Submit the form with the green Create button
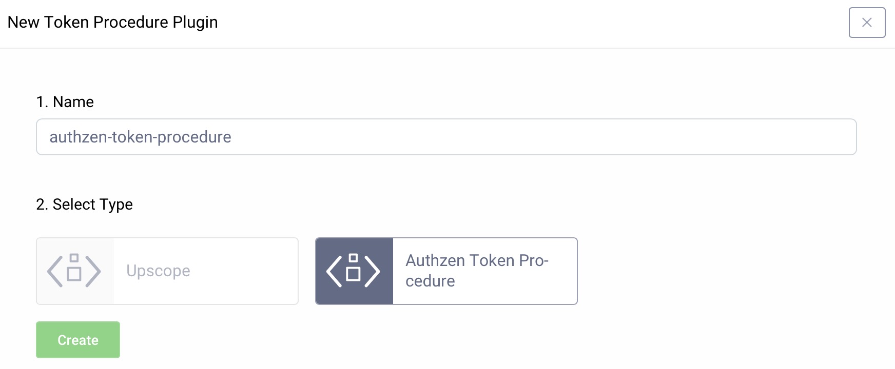 pos(78,340)
